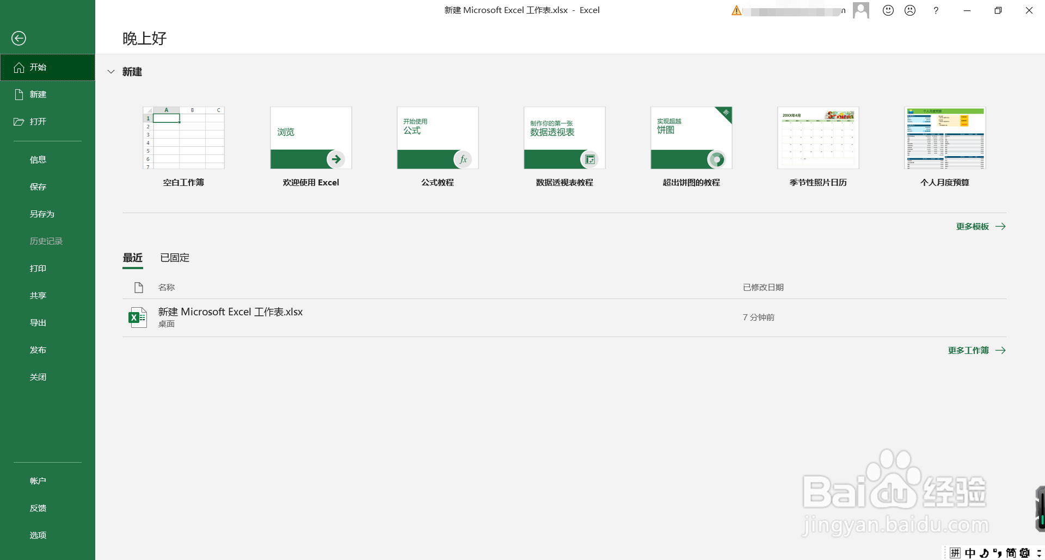Choose 保存 from the sidebar
Viewport: 1045px width, 560px height.
point(47,187)
